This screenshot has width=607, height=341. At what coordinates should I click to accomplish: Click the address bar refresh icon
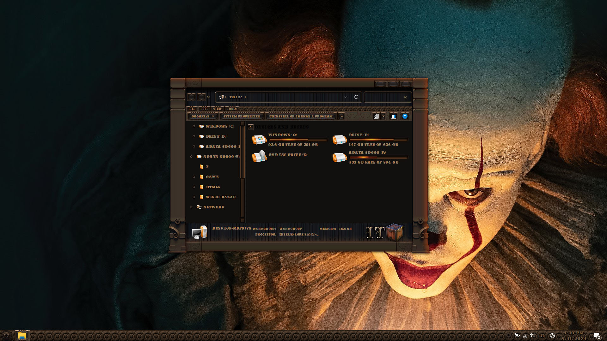click(356, 97)
